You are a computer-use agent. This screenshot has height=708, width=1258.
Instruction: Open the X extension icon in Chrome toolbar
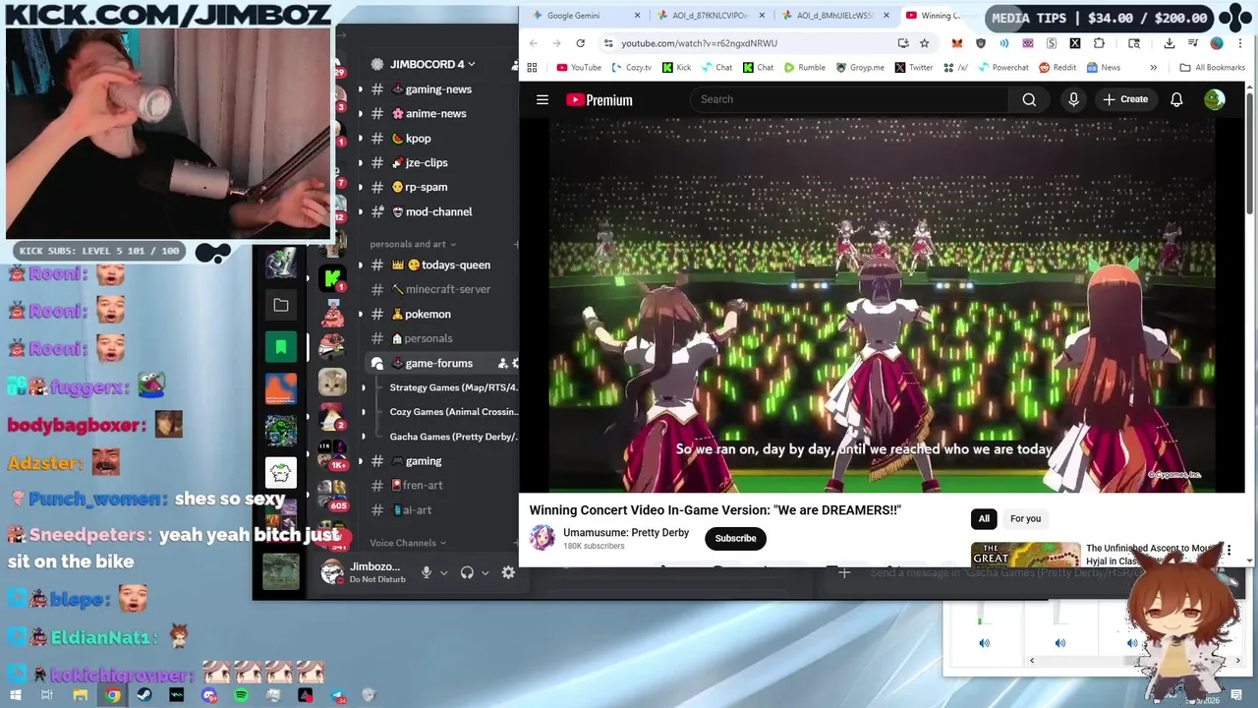point(1075,43)
